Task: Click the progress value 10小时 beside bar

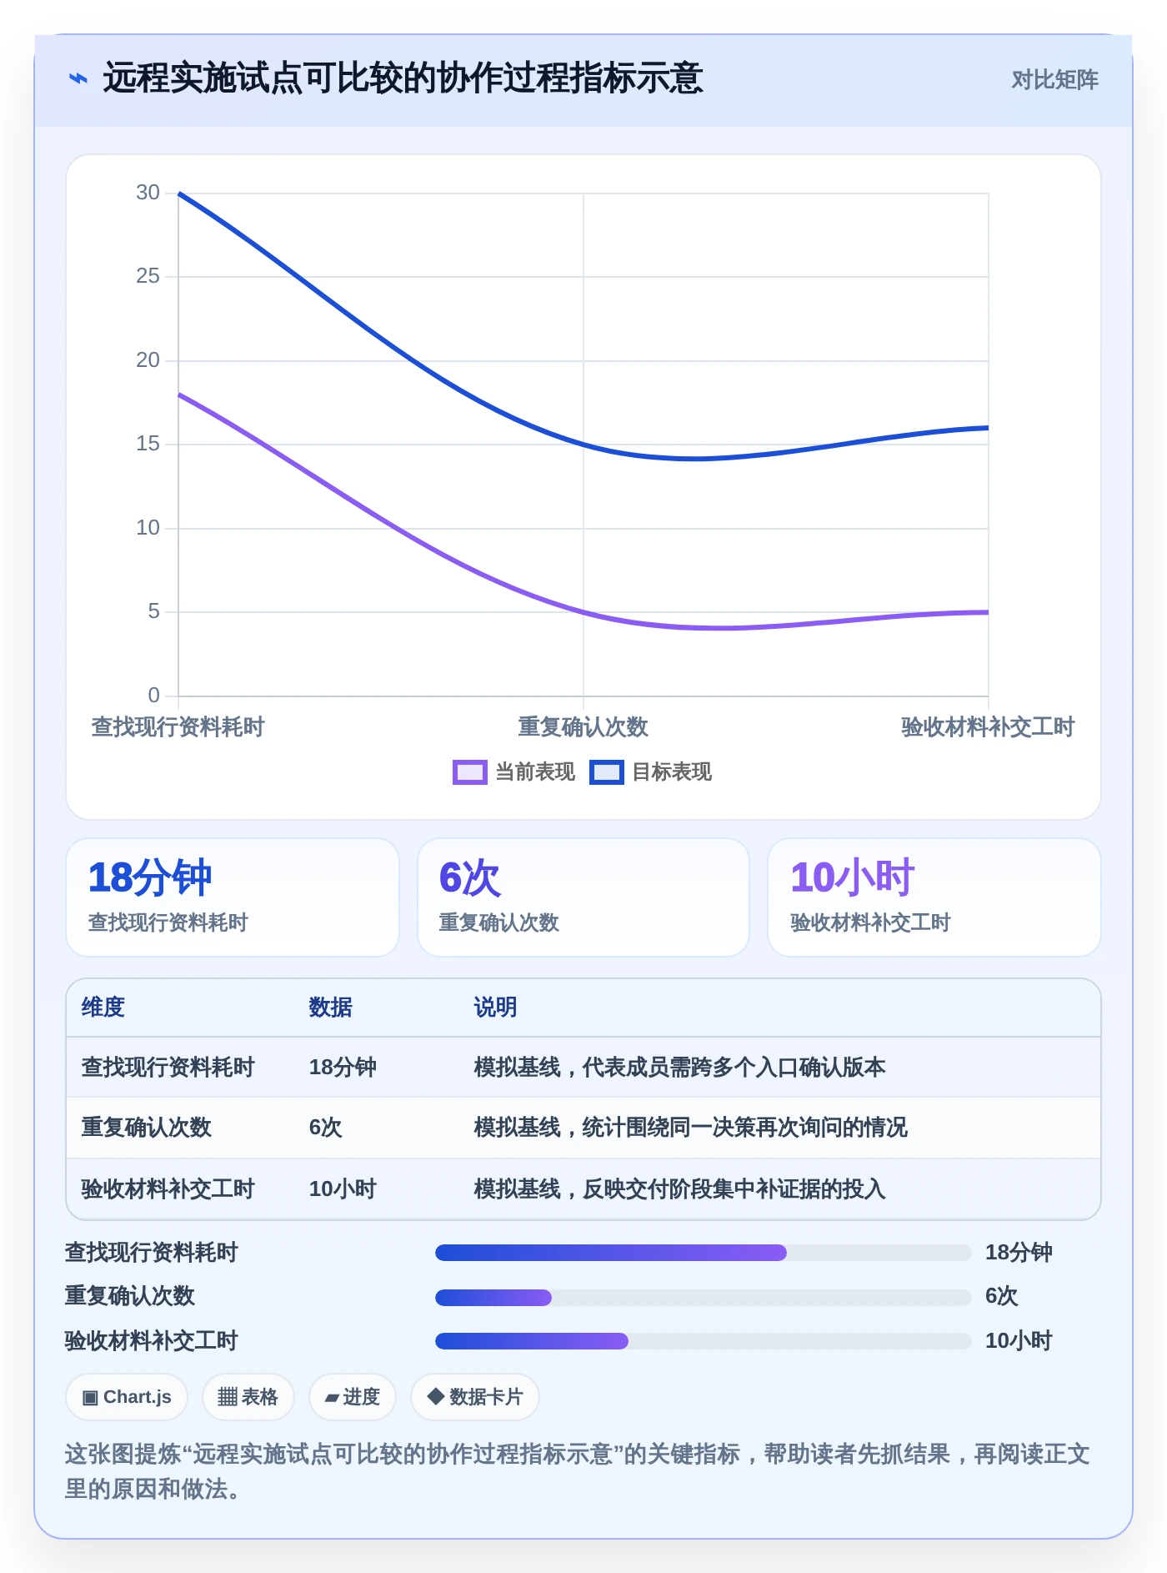Action: [x=1019, y=1341]
